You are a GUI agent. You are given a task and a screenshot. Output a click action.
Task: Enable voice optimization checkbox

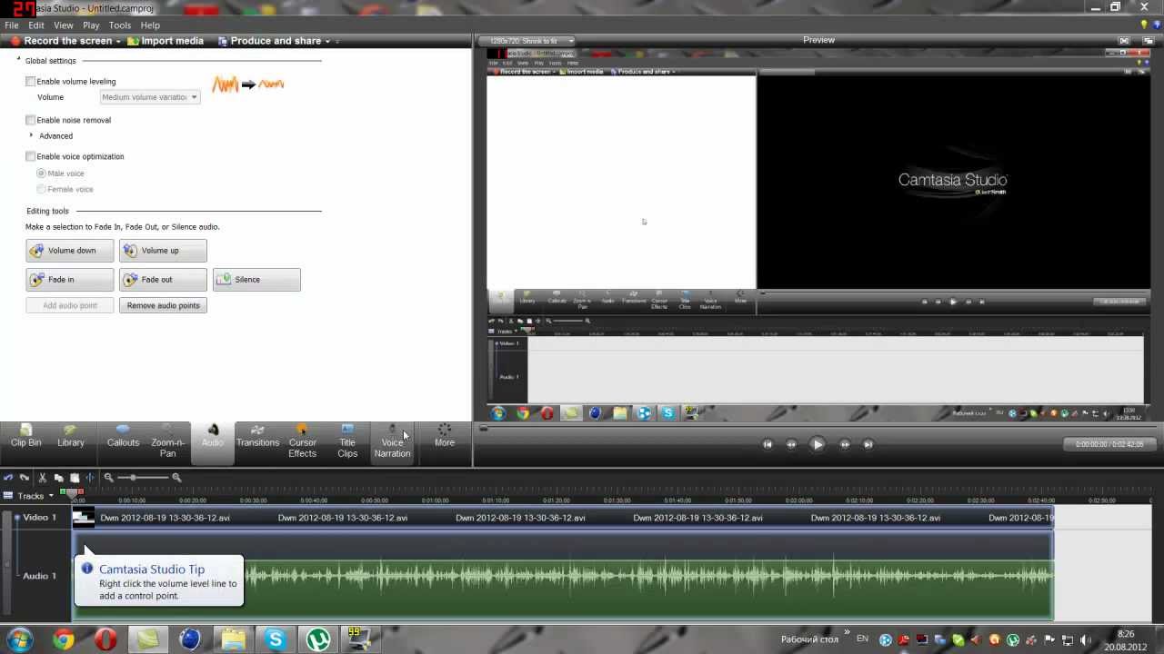click(31, 156)
